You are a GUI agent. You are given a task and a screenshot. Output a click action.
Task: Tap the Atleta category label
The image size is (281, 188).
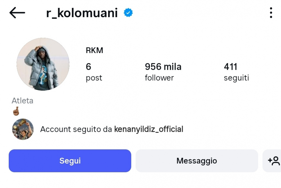click(x=22, y=100)
